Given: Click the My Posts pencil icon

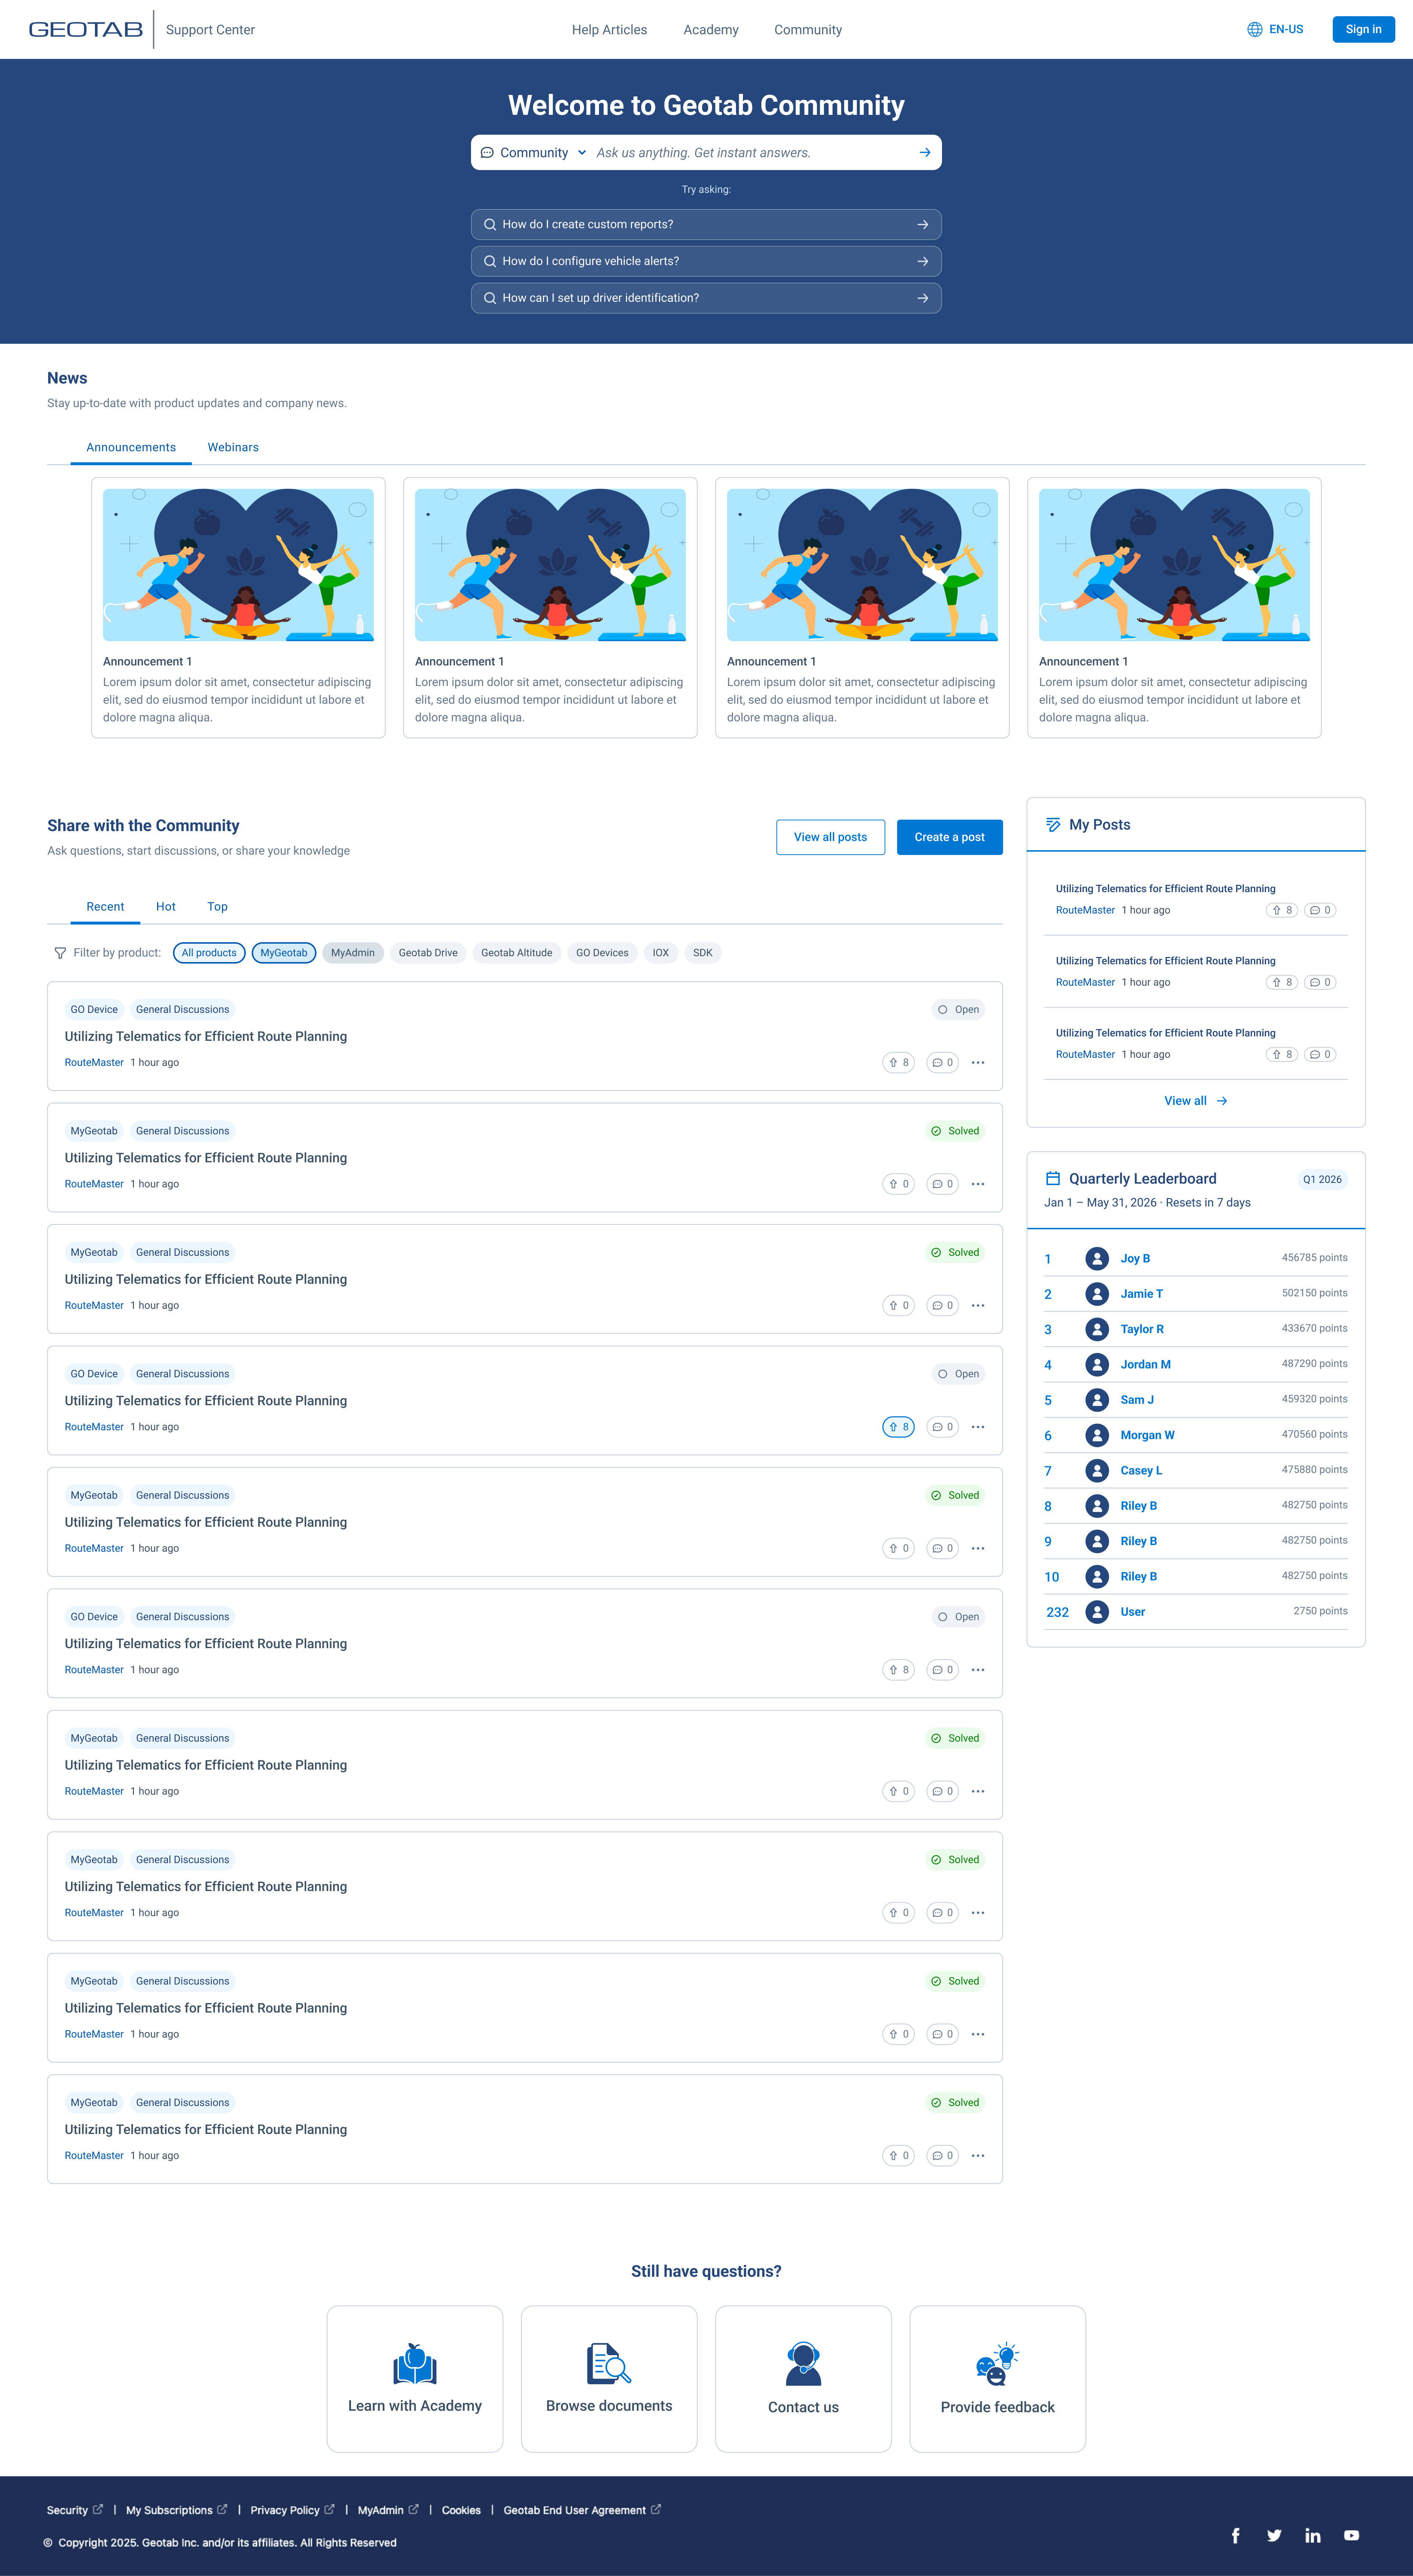Looking at the screenshot, I should point(1053,825).
